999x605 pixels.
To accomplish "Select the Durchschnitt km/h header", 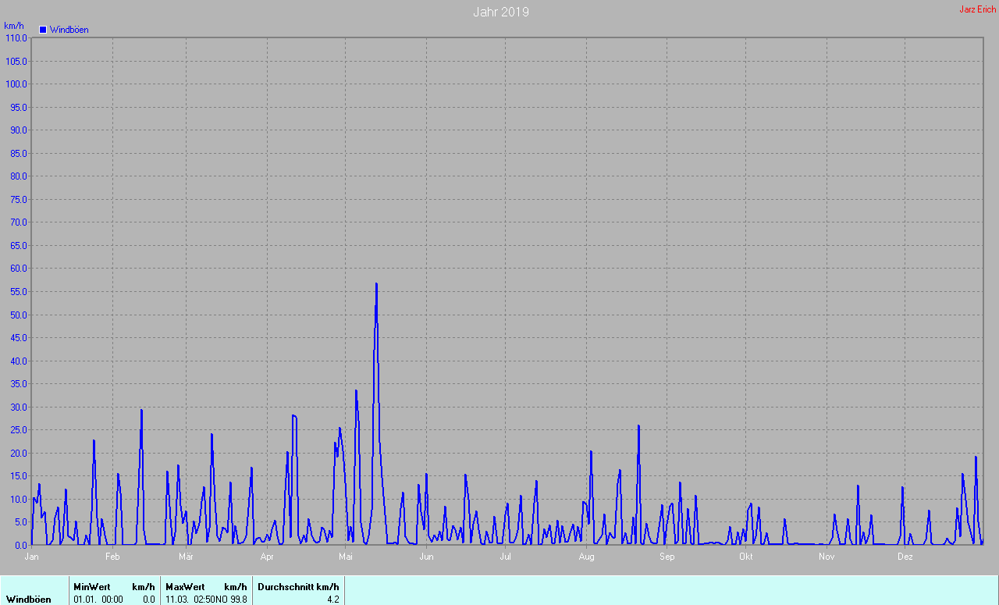I will 298,586.
